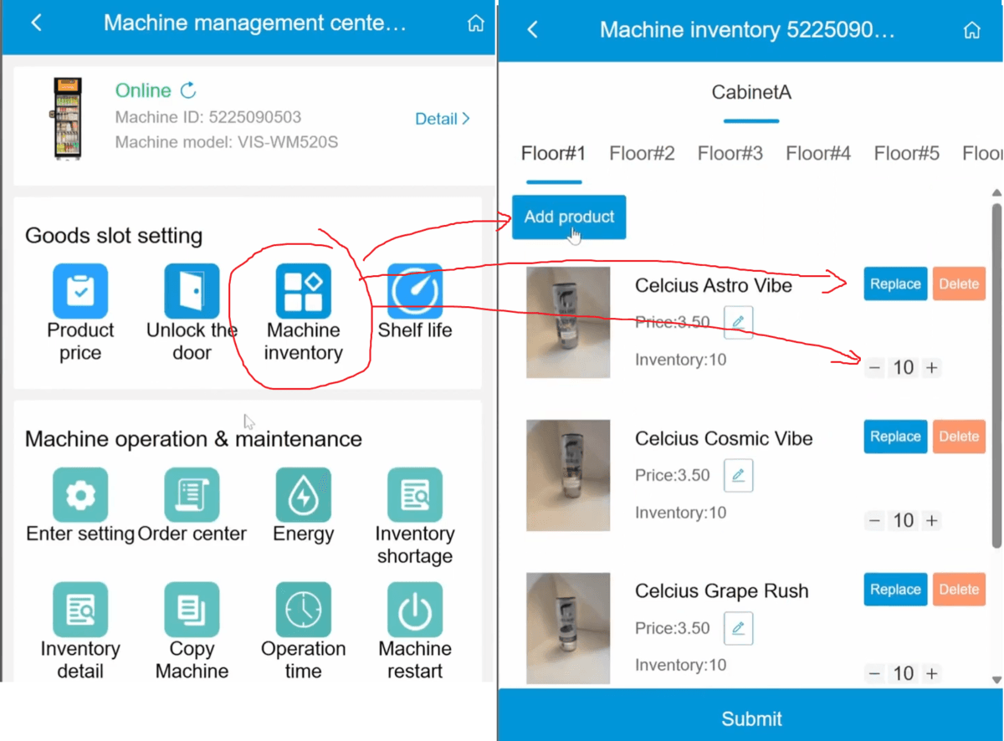The image size is (1004, 741).
Task: Click the Machine restart power icon
Action: coord(415,610)
